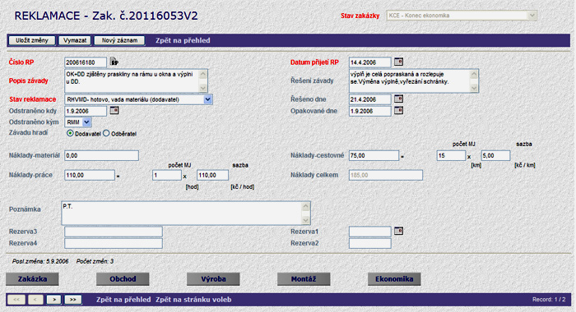Click the Náklady-materiál field
This screenshot has height=312, width=576.
pyautogui.click(x=102, y=155)
